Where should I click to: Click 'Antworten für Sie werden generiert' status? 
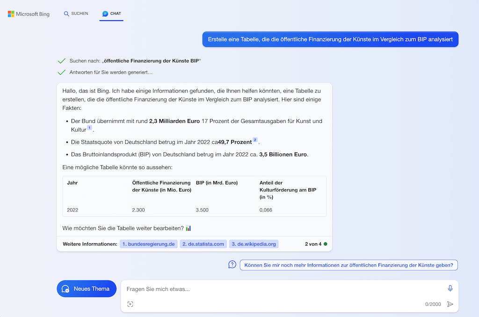[x=111, y=72]
